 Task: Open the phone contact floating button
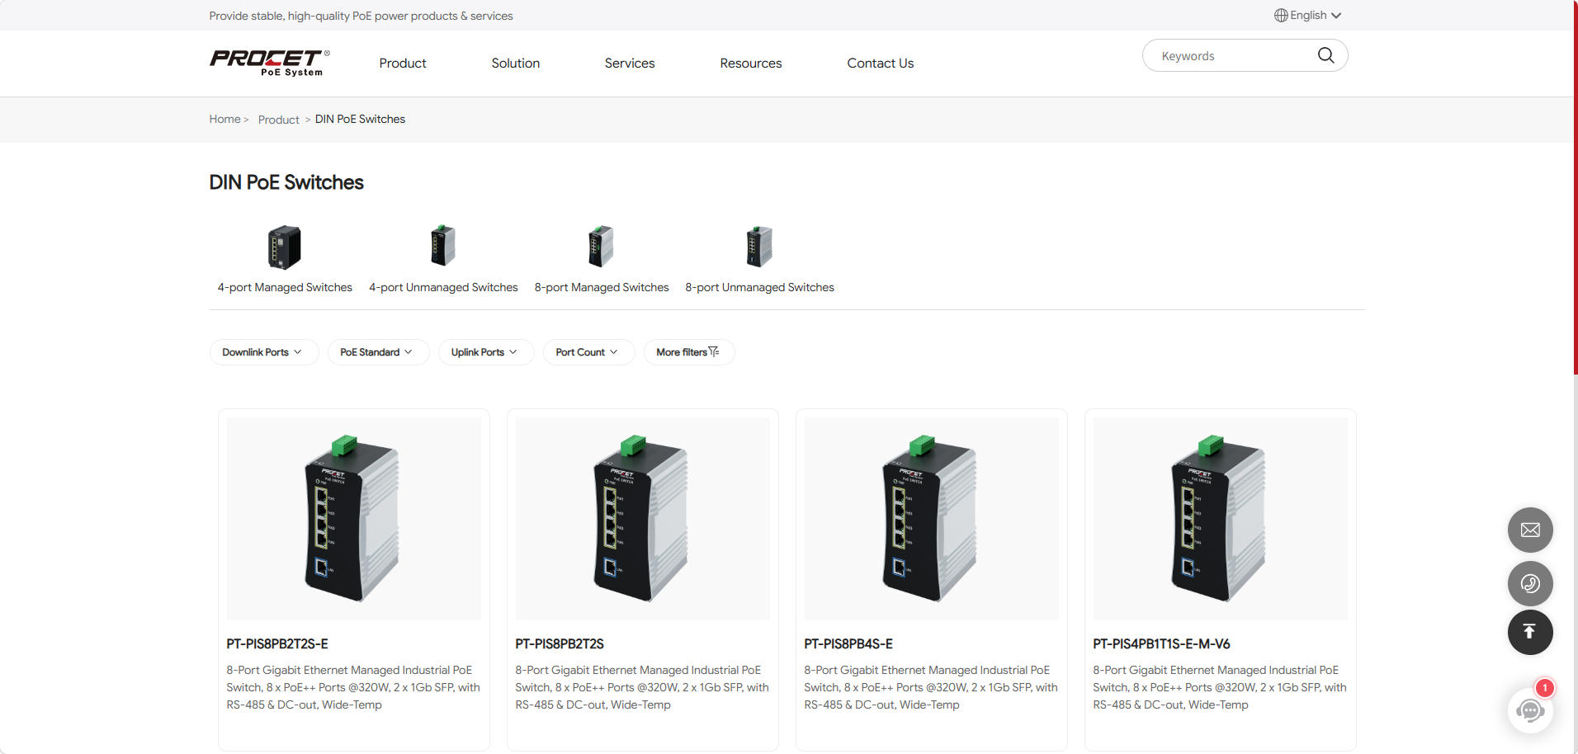1530,584
